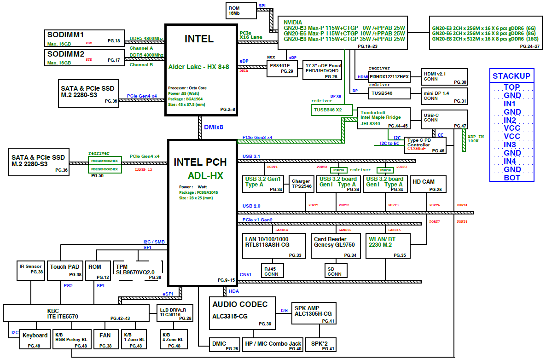Click the SODIMM1 memory block
546x359 pixels.
pos(84,38)
